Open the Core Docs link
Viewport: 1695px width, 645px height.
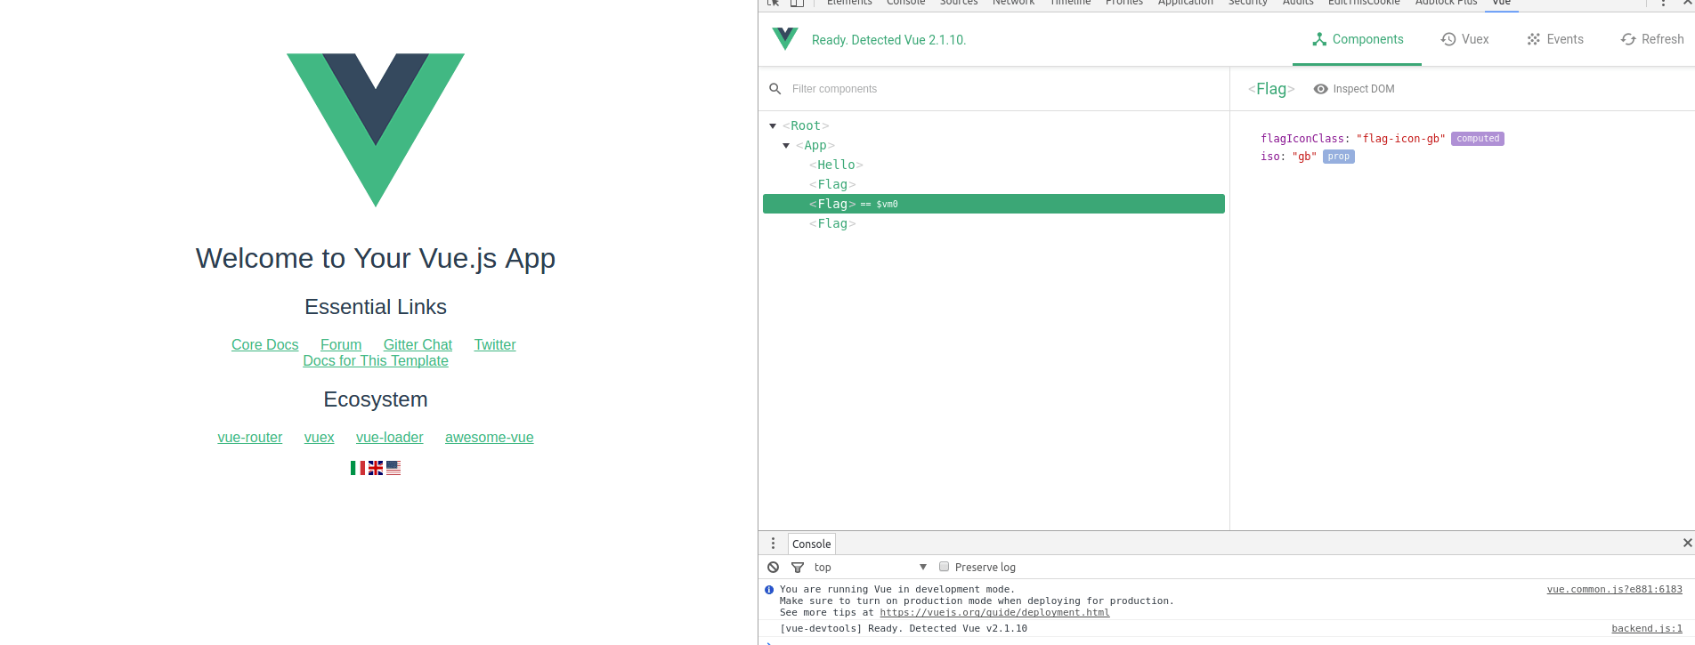coord(265,344)
